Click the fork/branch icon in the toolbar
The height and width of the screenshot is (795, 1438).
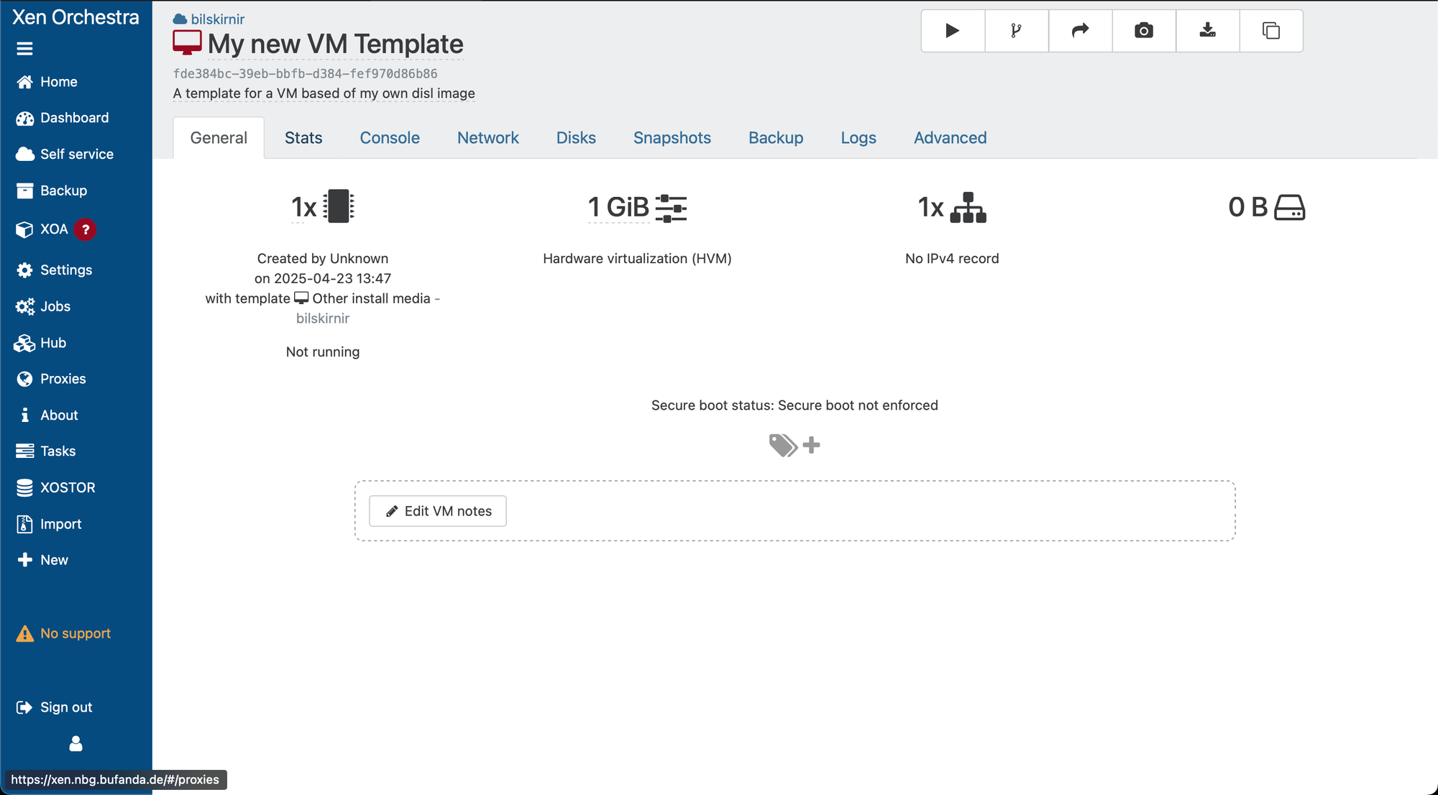coord(1016,31)
